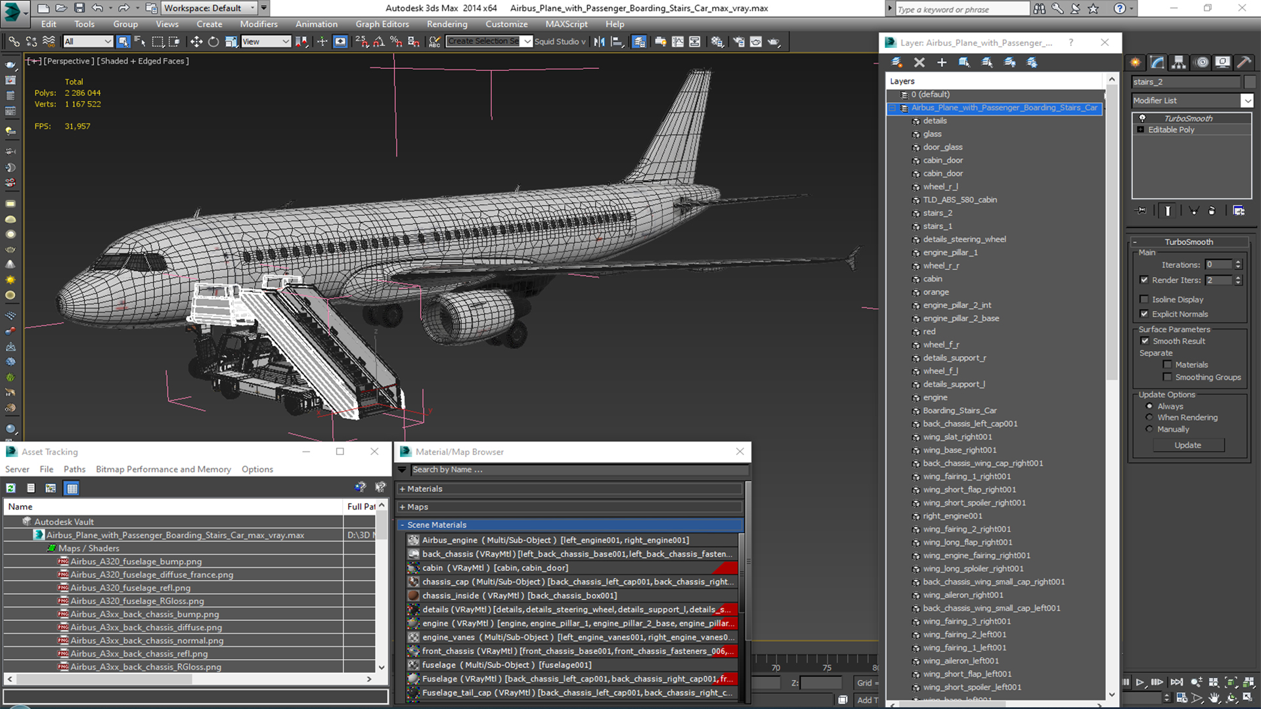1261x709 pixels.
Task: Click Show End Result toggle icon
Action: (x=1168, y=211)
